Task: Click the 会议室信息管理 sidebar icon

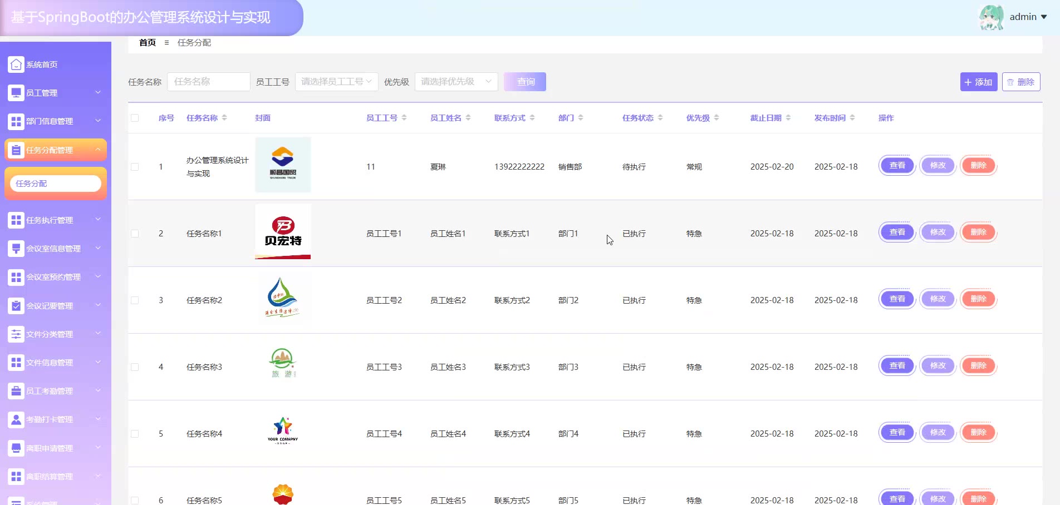Action: [x=16, y=249]
